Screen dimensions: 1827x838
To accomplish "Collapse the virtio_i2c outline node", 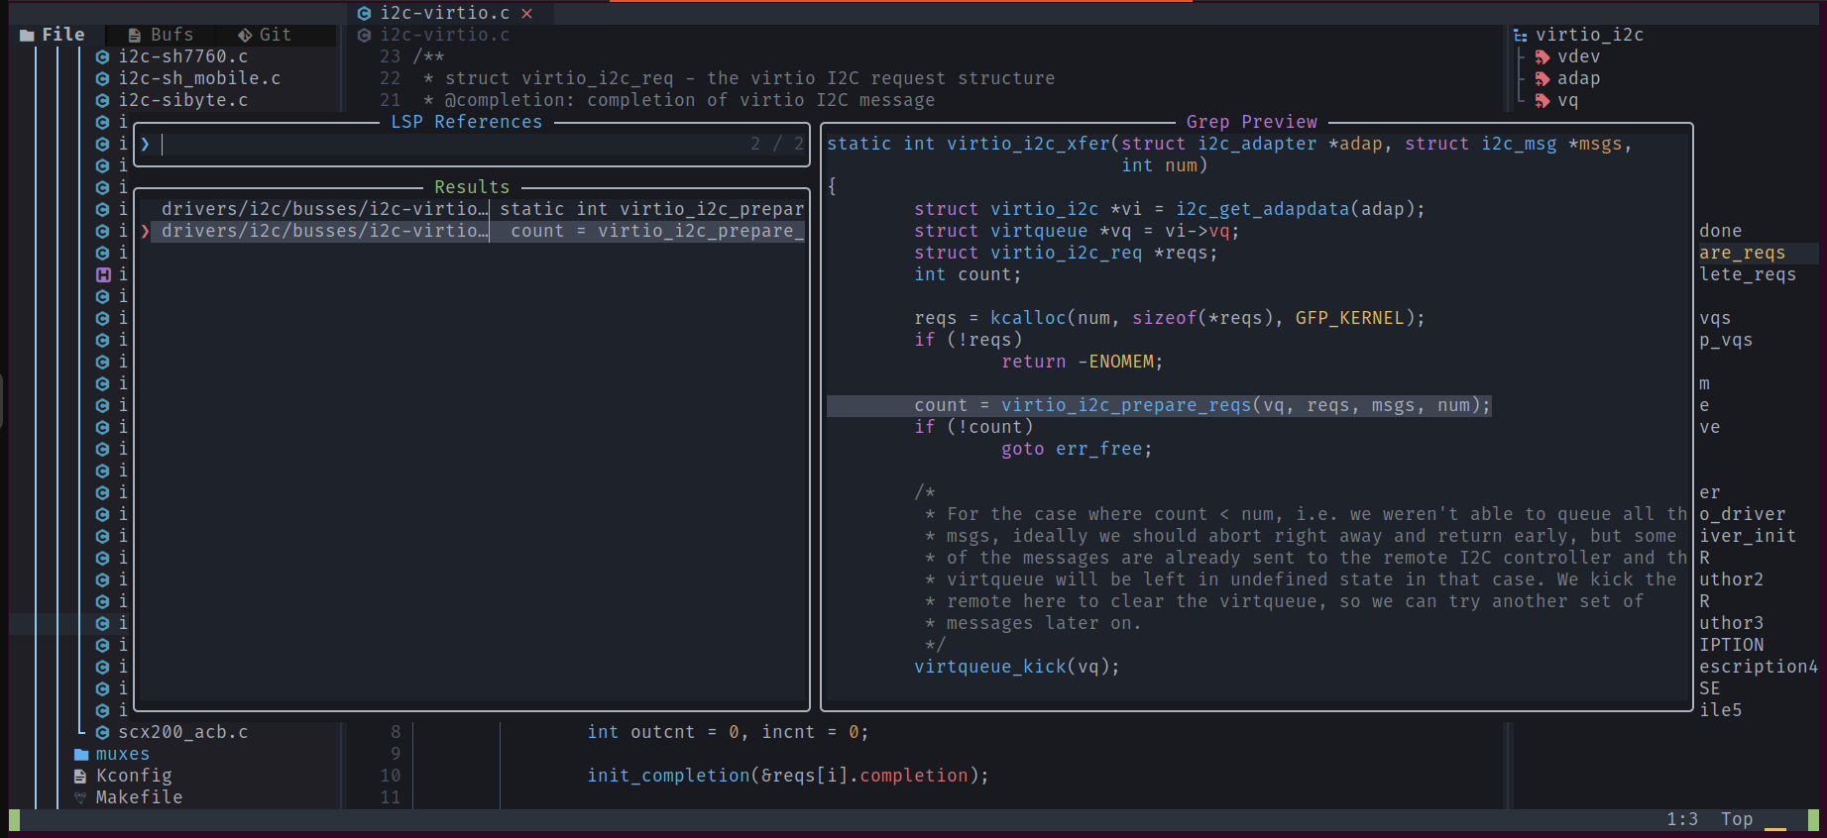I will pyautogui.click(x=1520, y=35).
